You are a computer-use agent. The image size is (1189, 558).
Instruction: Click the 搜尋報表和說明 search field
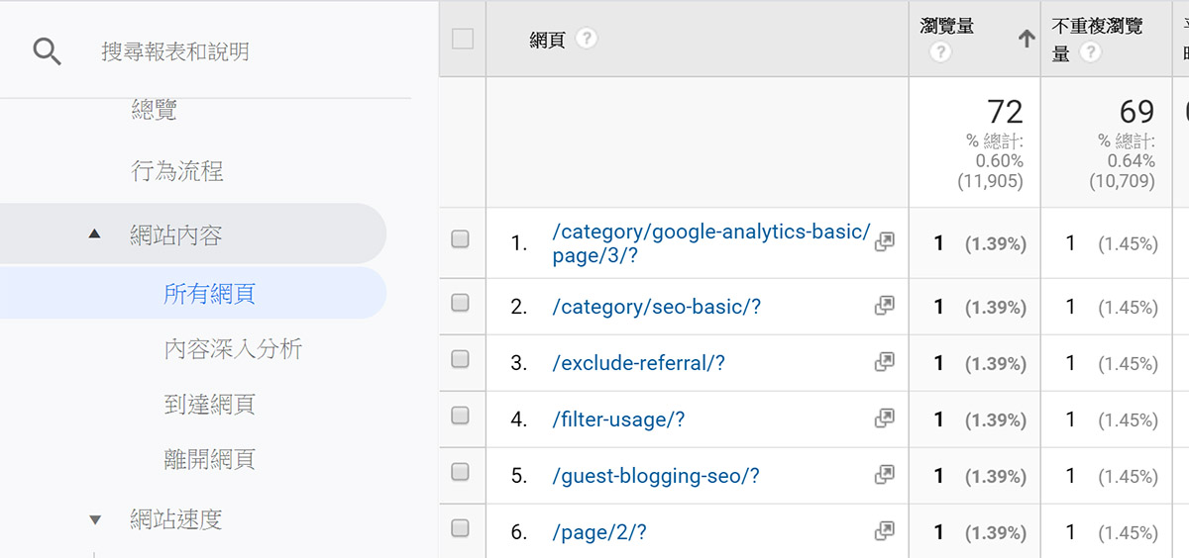tap(175, 51)
